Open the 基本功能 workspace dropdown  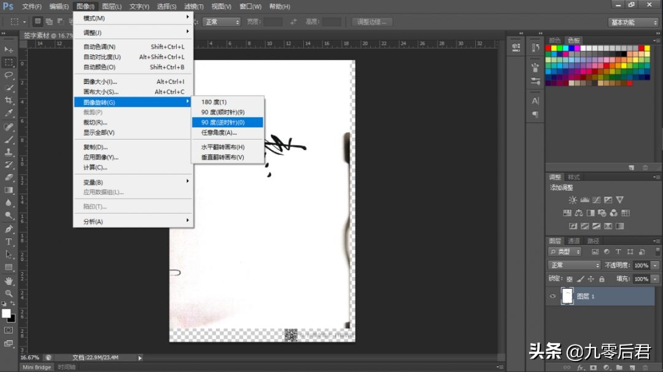[634, 22]
